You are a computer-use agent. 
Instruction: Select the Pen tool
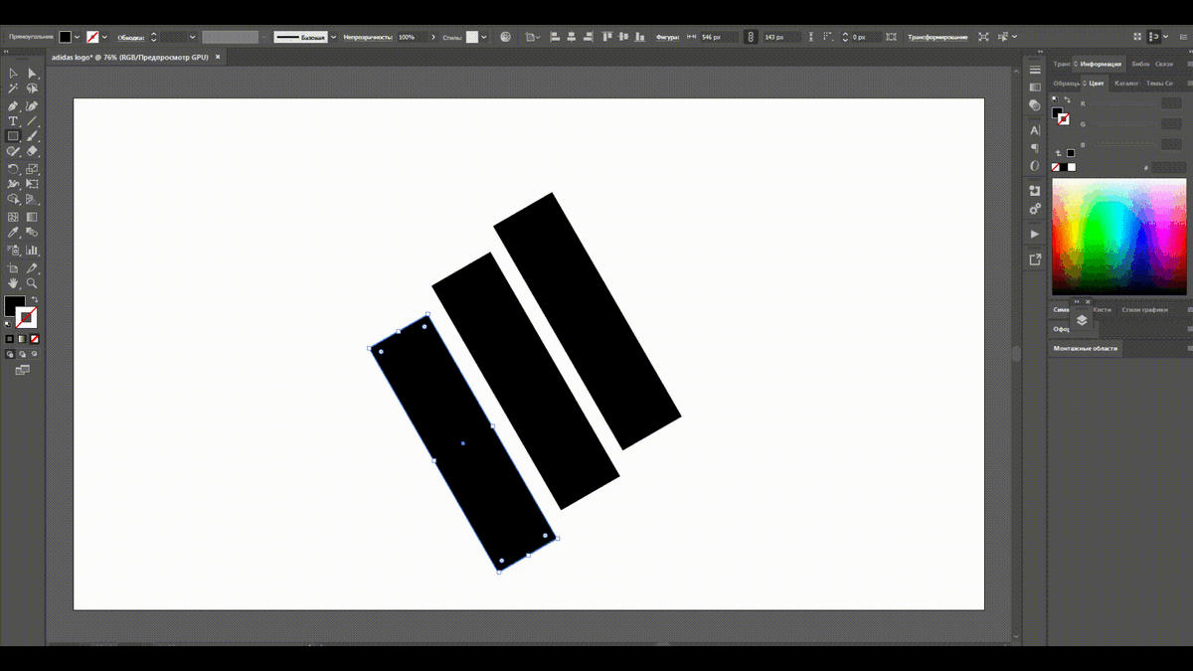pyautogui.click(x=13, y=105)
